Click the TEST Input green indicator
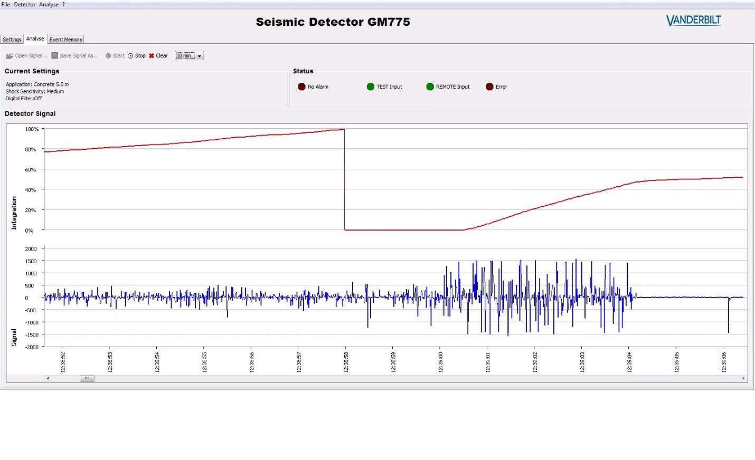The width and height of the screenshot is (755, 460). [371, 87]
